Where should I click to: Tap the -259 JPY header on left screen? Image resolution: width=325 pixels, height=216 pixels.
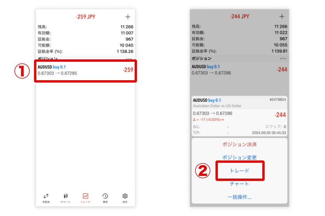tap(86, 17)
